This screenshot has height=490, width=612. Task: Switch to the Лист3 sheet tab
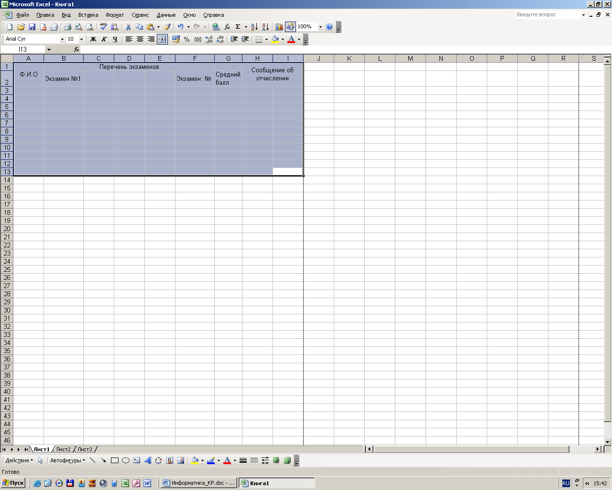(85, 449)
